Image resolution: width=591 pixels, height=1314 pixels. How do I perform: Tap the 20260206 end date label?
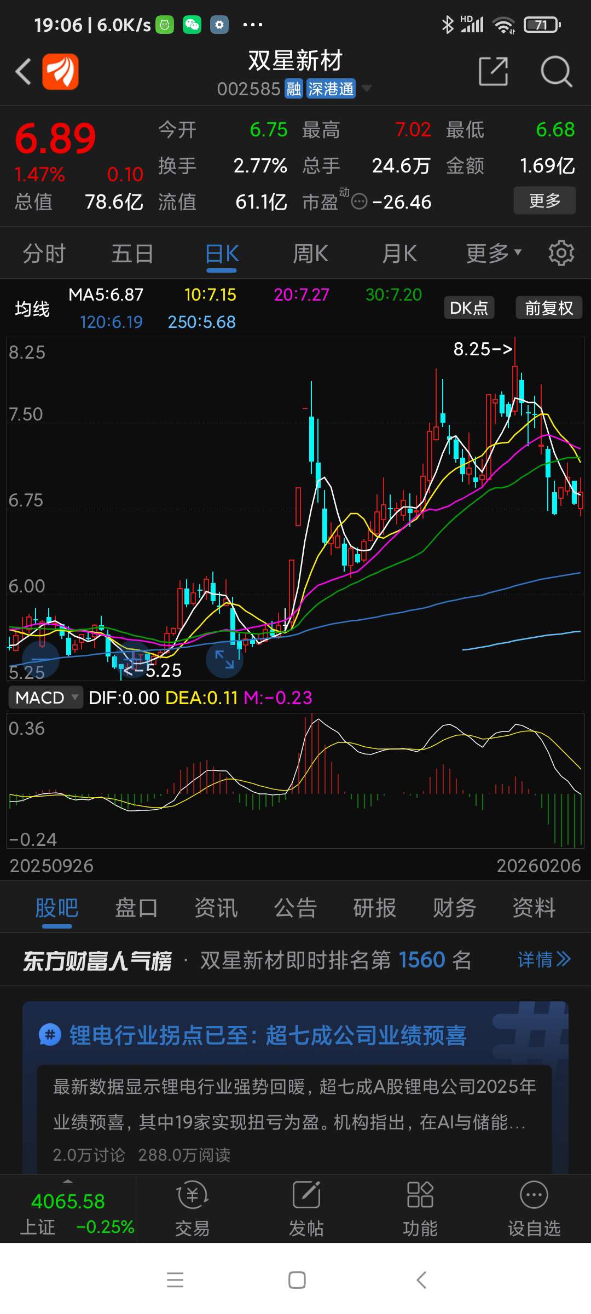538,866
